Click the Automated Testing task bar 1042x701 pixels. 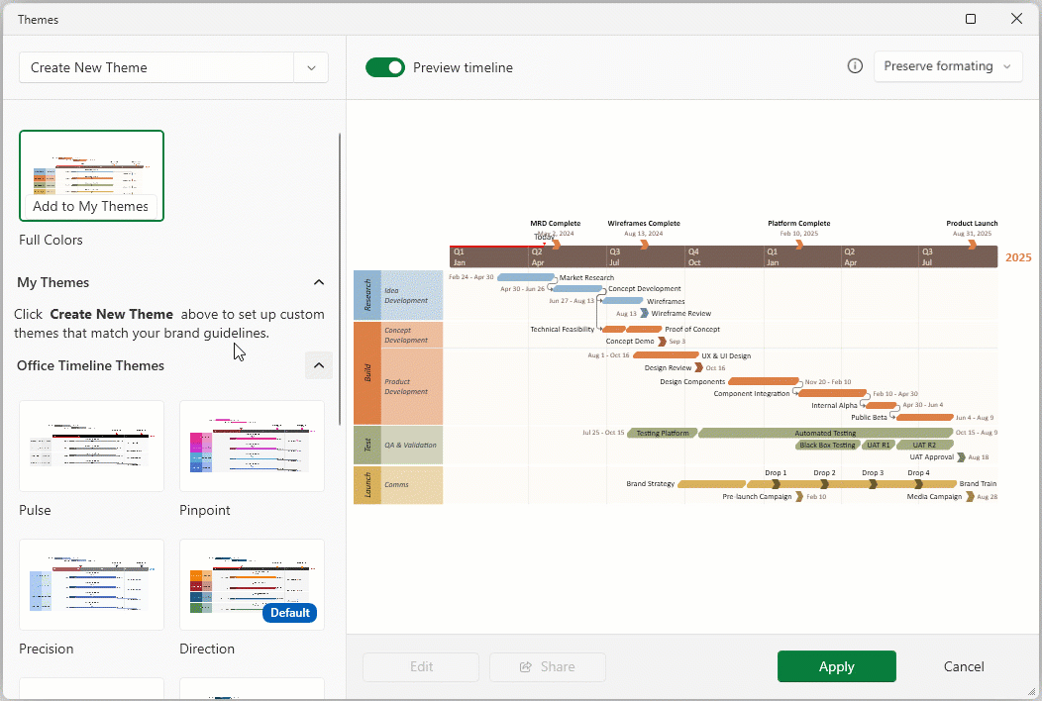pos(825,433)
